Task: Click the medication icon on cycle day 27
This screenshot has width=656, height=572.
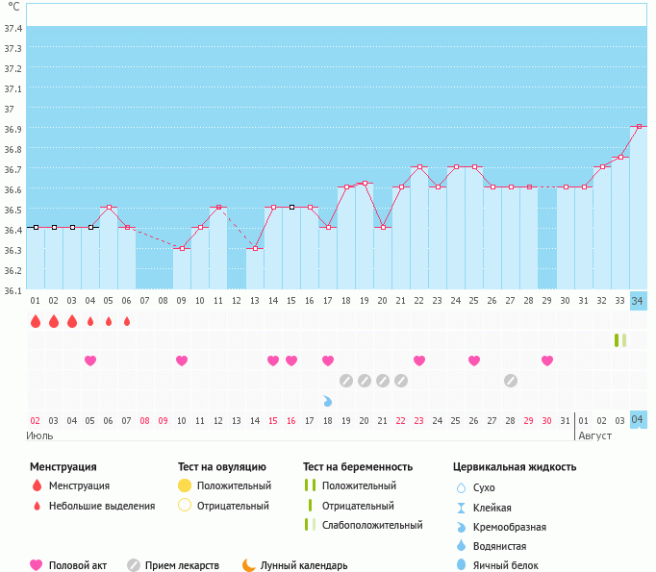Action: pos(511,381)
